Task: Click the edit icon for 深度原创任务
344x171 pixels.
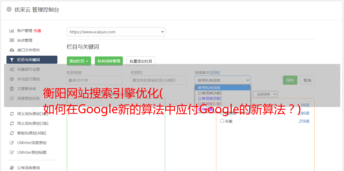Action: point(12,98)
